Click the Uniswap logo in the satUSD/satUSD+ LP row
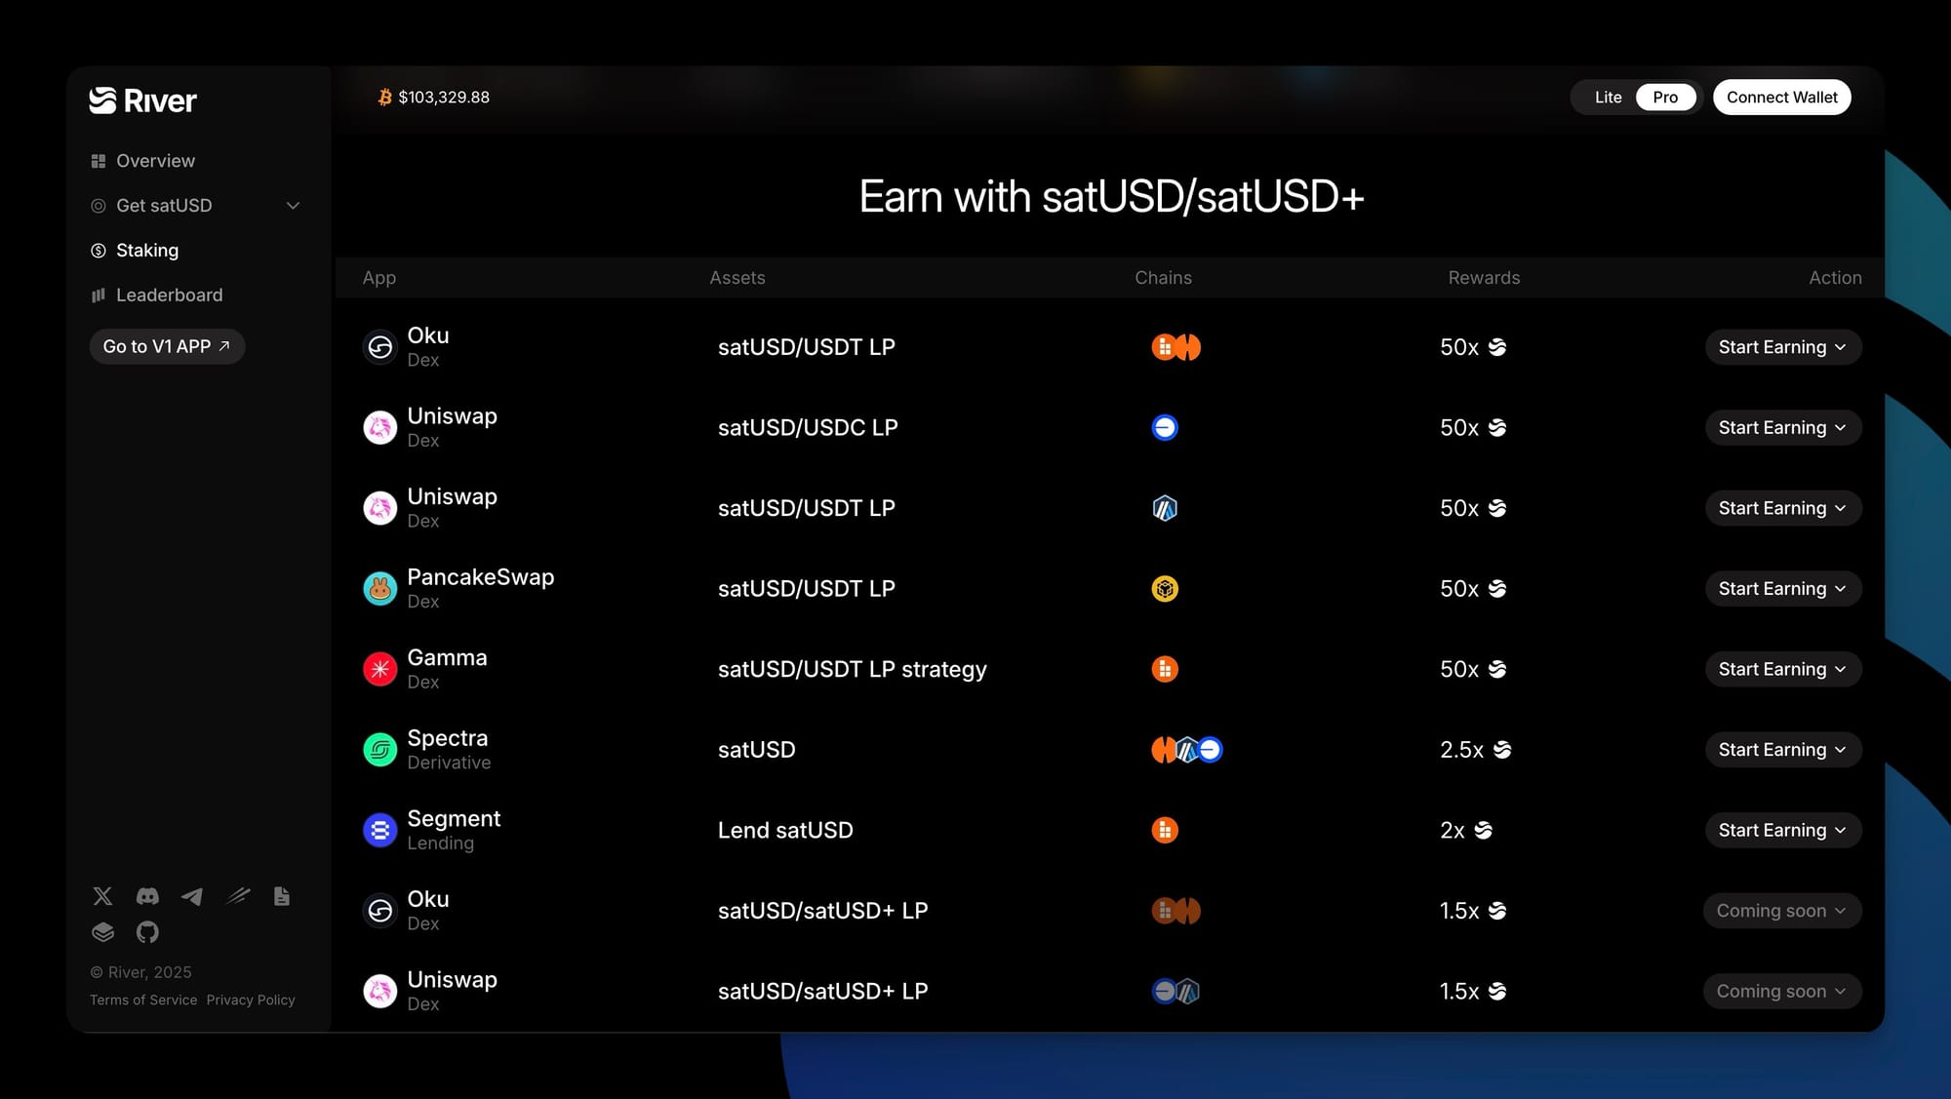This screenshot has width=1951, height=1099. pos(380,991)
